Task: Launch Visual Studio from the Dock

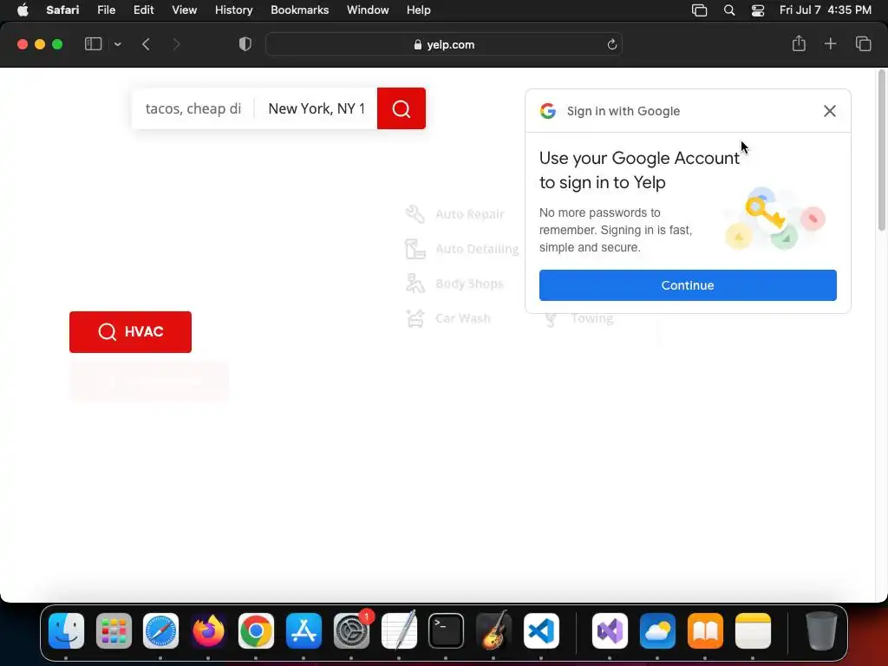Action: coord(610,630)
